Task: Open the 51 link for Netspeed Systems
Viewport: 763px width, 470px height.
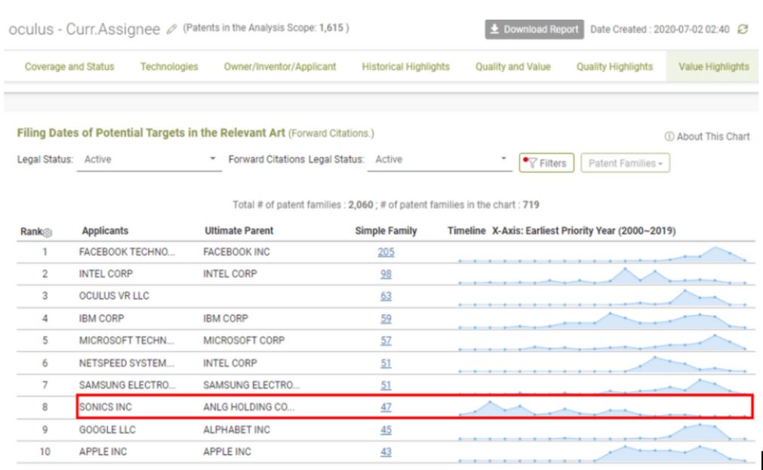Action: coord(386,363)
